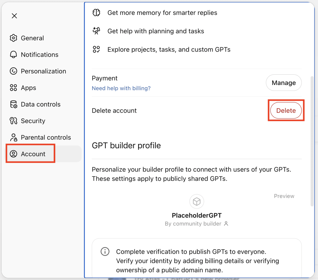
Task: Open General settings via gear icon
Action: click(x=13, y=38)
